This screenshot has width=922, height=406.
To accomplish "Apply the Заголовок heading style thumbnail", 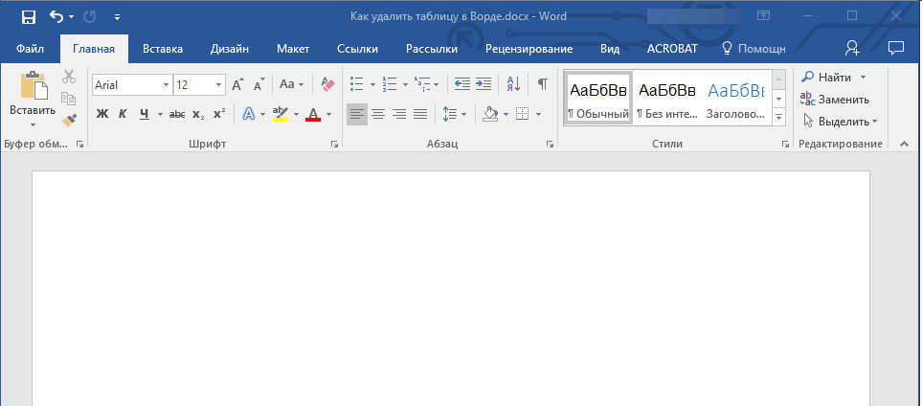I will [x=735, y=99].
